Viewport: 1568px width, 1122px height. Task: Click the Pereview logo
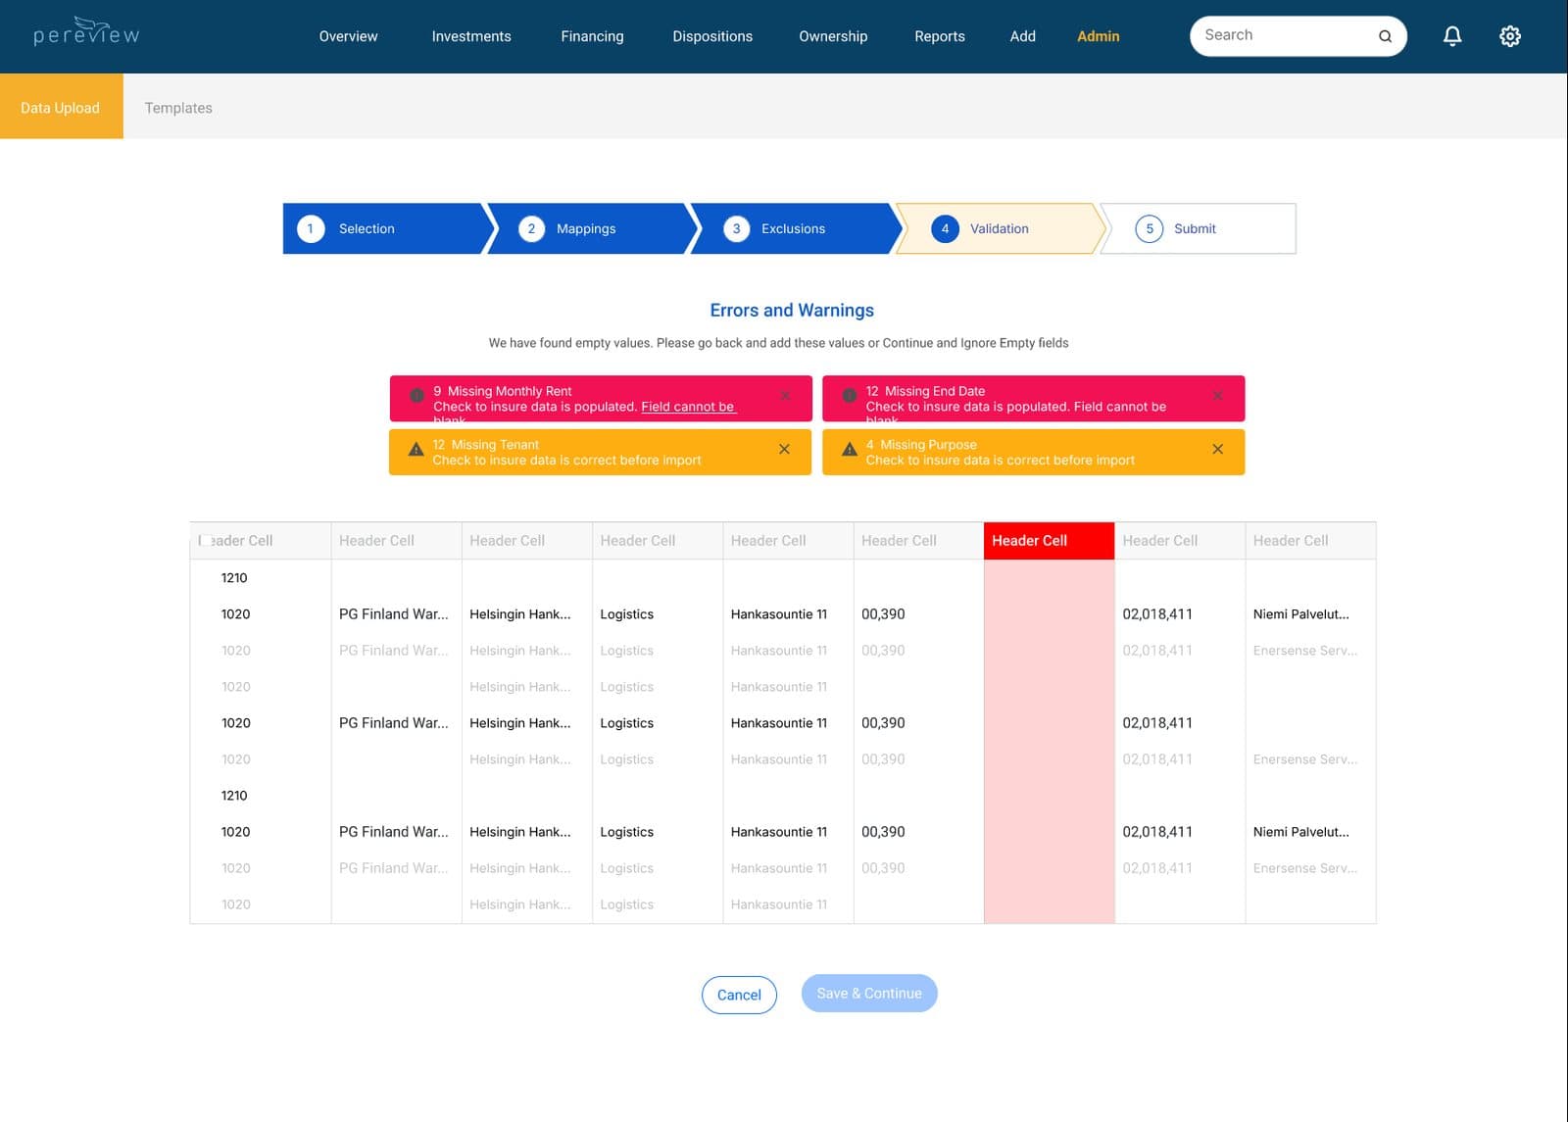86,32
